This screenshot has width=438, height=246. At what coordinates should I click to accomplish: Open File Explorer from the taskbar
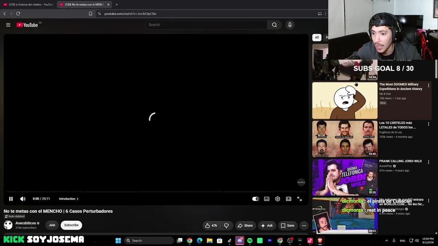click(209, 241)
